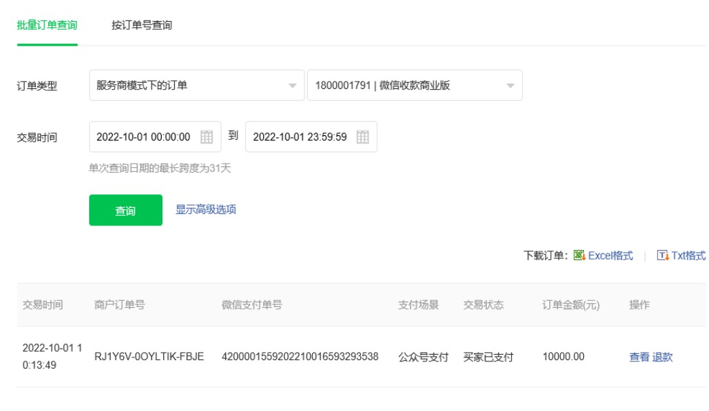709x411 pixels.
Task: Show advanced options via 显示高级选项
Action: pyautogui.click(x=206, y=210)
